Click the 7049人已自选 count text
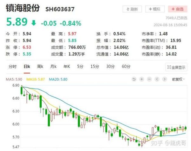The height and width of the screenshot is (151, 191). pyautogui.click(x=176, y=18)
